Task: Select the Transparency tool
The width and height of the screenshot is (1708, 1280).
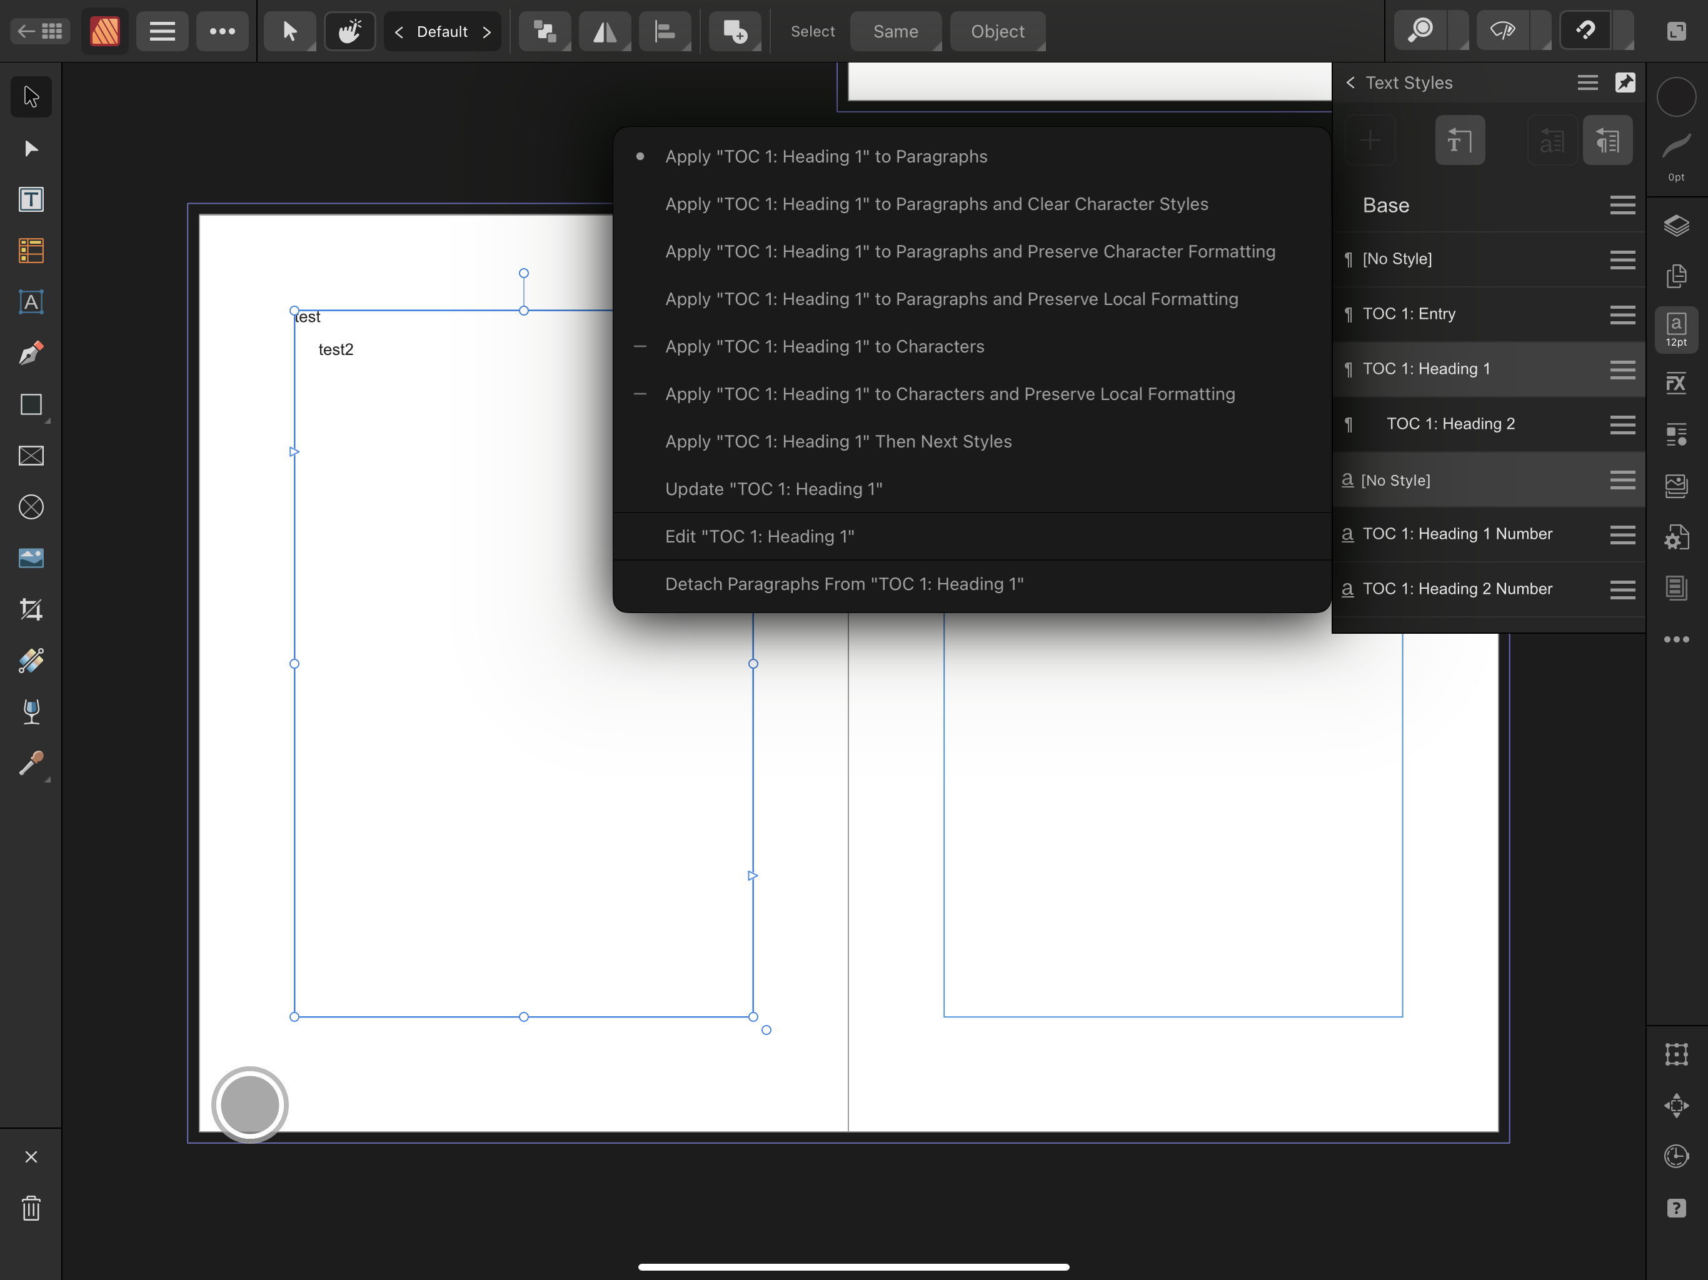Action: point(31,712)
